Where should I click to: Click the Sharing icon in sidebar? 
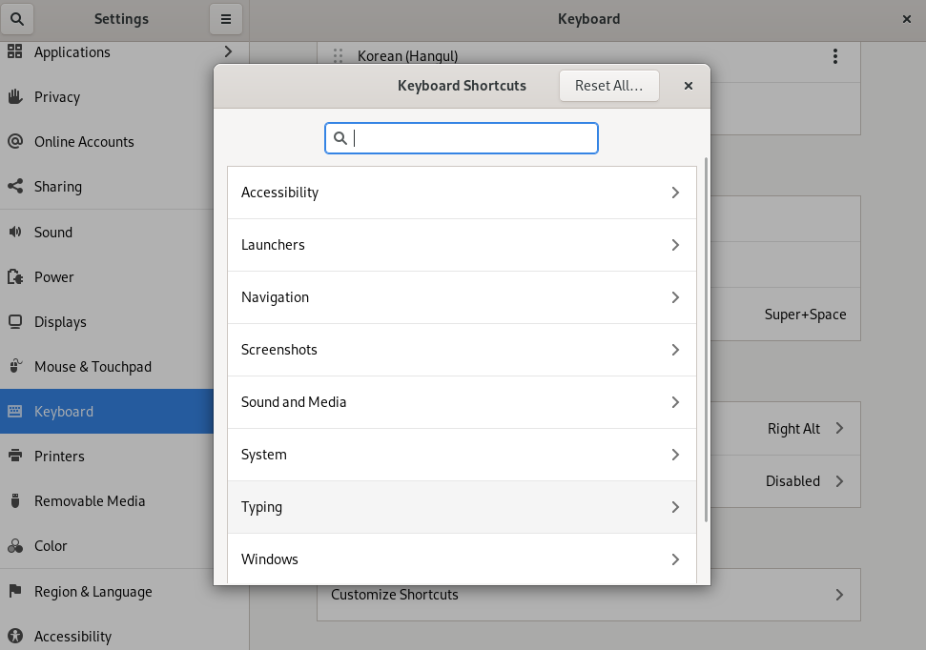pyautogui.click(x=15, y=187)
